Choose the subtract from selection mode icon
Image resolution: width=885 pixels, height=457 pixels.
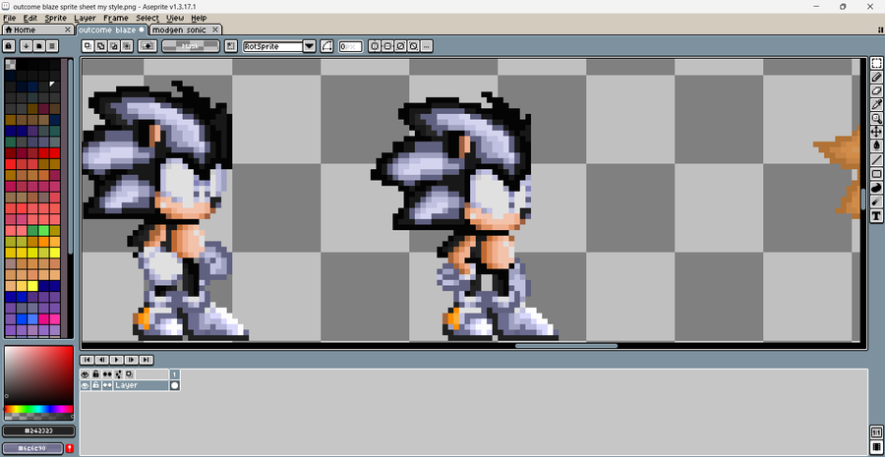114,46
